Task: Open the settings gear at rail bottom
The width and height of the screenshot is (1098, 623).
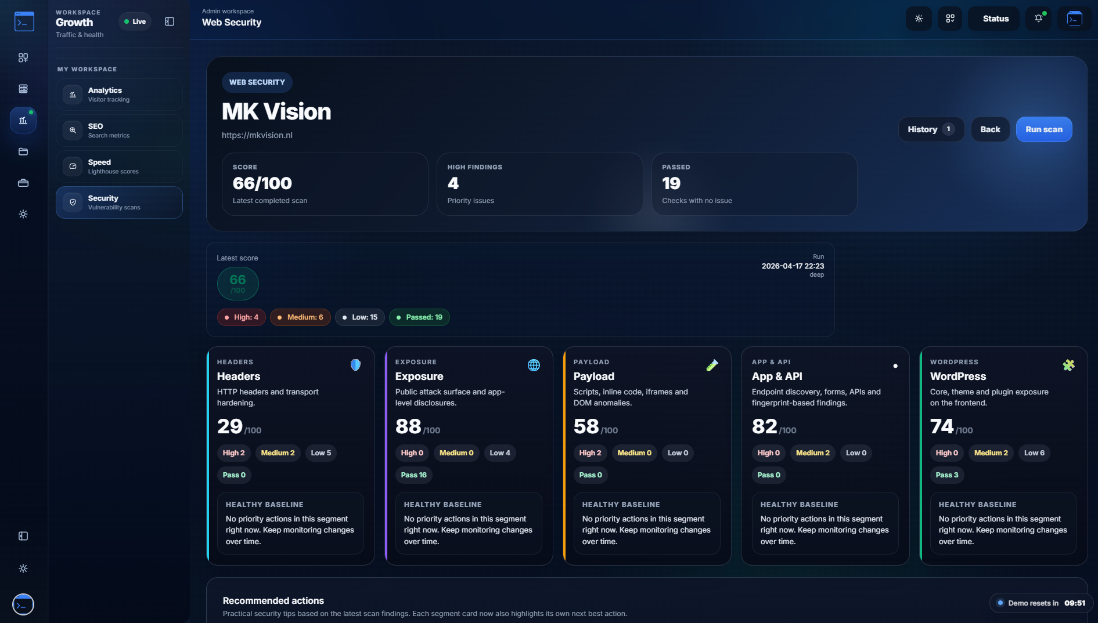Action: click(x=23, y=568)
